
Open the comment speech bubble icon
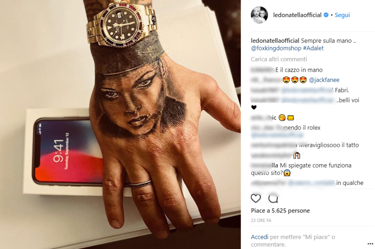[x=273, y=199]
